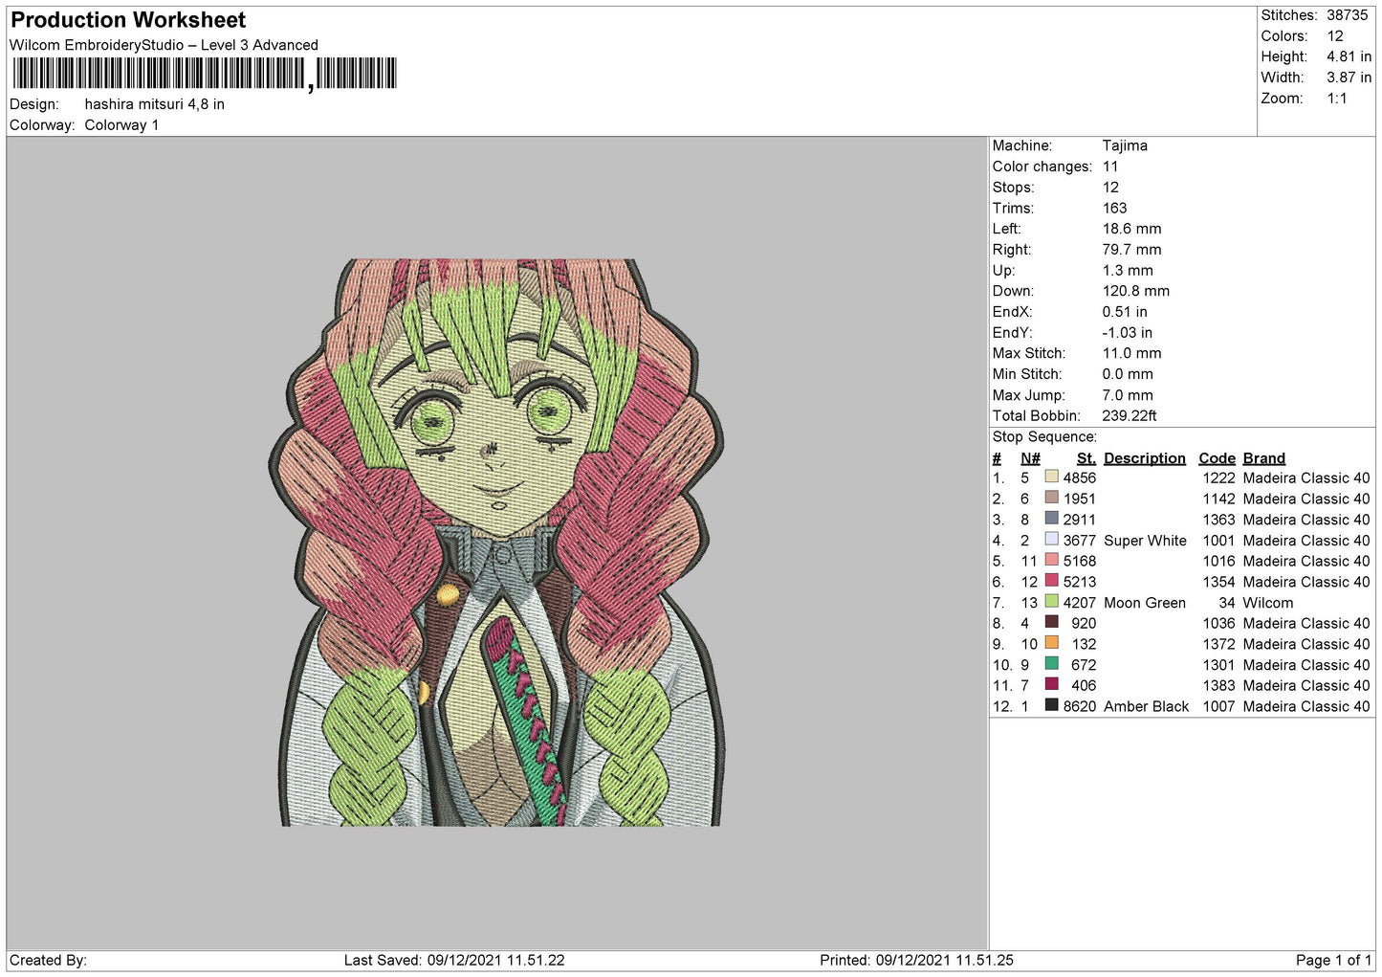
Task: Select the 'Super White' description
Action: coord(1145,541)
